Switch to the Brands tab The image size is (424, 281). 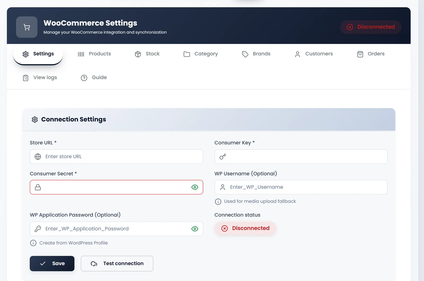pyautogui.click(x=256, y=54)
